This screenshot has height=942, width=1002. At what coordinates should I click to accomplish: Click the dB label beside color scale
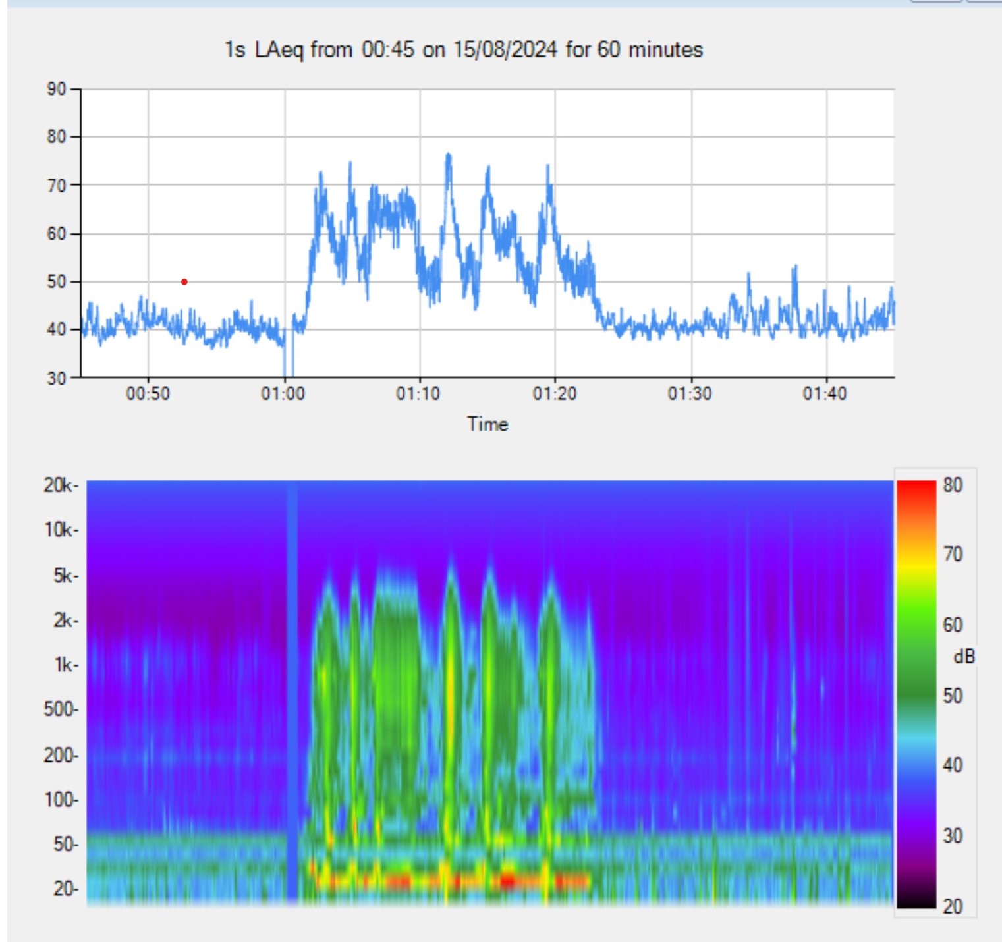pos(964,657)
